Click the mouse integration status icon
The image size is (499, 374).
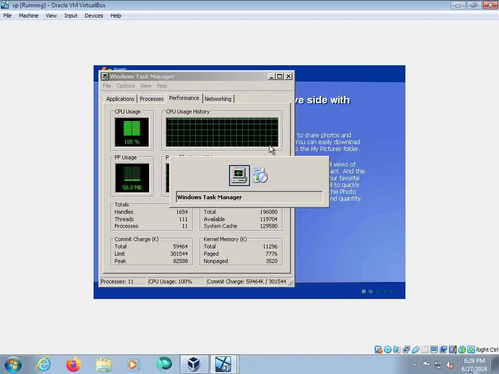[462, 350]
